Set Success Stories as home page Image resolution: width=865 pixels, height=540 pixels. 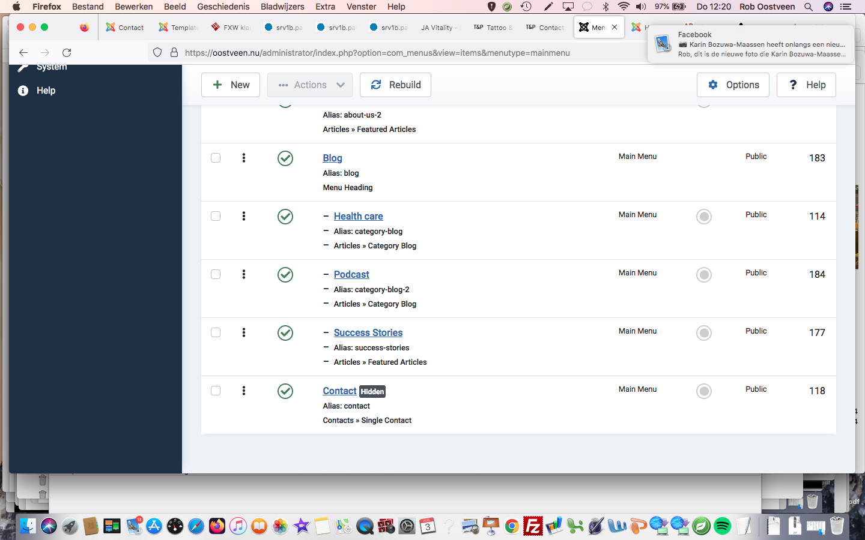[x=704, y=333]
